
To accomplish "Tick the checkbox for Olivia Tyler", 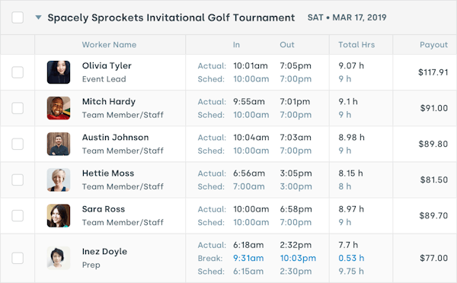I will [18, 72].
